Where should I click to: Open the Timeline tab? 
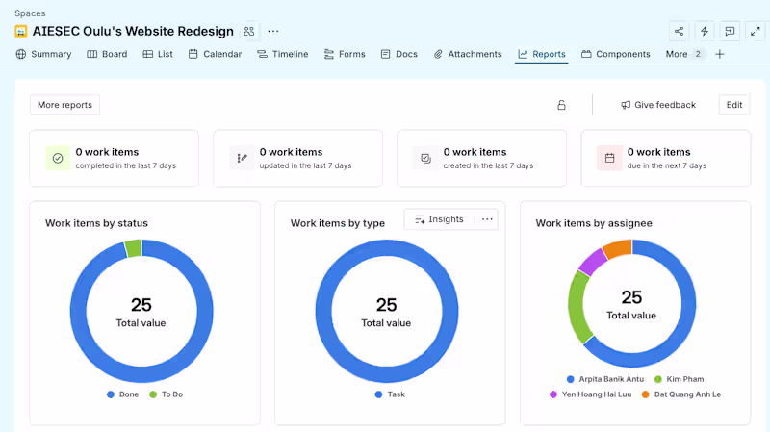(283, 54)
